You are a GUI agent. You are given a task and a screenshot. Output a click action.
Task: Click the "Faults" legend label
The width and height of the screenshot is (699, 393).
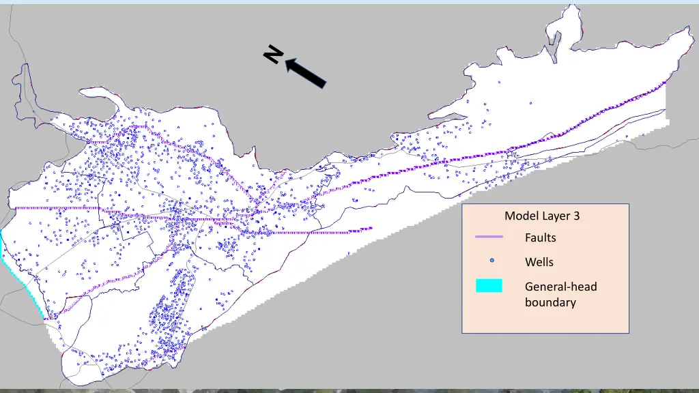click(x=540, y=238)
